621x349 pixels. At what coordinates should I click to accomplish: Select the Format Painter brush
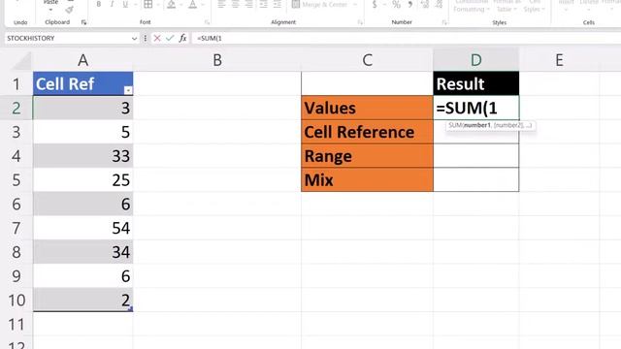[x=69, y=11]
